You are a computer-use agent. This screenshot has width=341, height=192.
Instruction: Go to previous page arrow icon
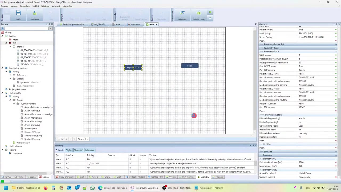pyautogui.click(x=66, y=139)
